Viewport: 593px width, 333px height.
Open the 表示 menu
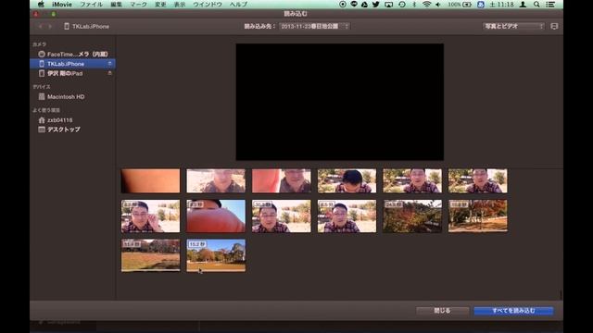(x=180, y=5)
